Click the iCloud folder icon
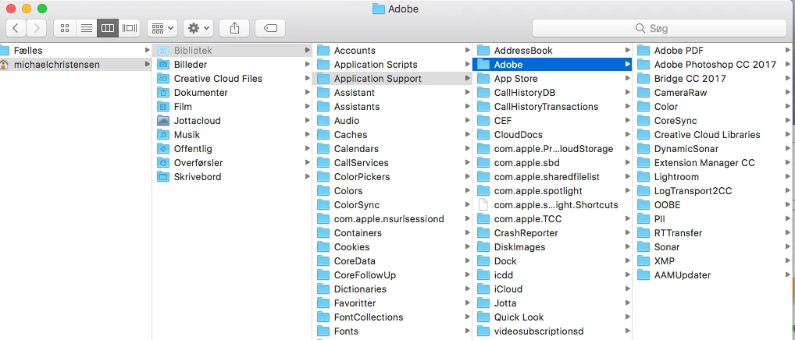This screenshot has height=340, width=795. pos(483,289)
